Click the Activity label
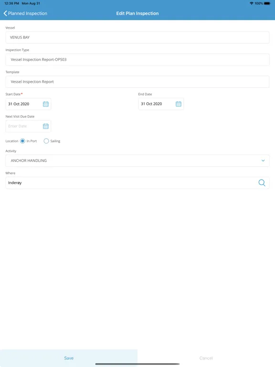The width and height of the screenshot is (275, 367). point(11,151)
